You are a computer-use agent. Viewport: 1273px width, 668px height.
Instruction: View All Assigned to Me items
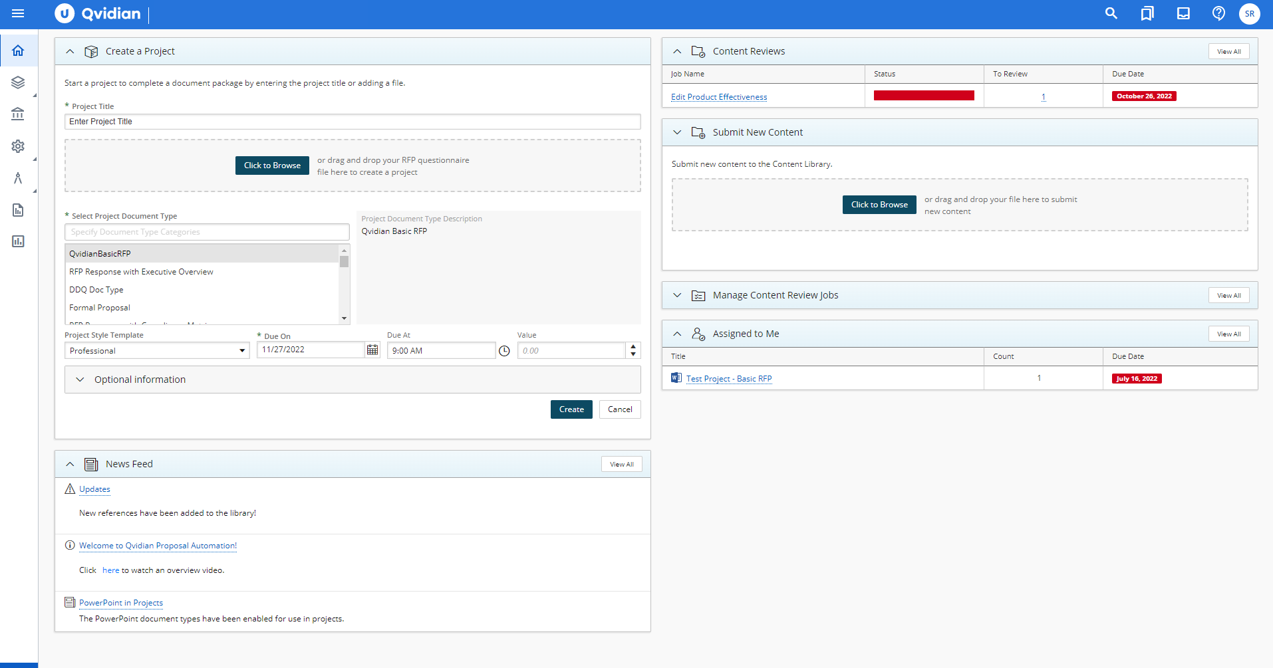tap(1228, 334)
